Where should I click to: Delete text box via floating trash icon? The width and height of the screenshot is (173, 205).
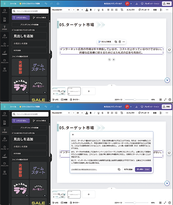coord(120,42)
